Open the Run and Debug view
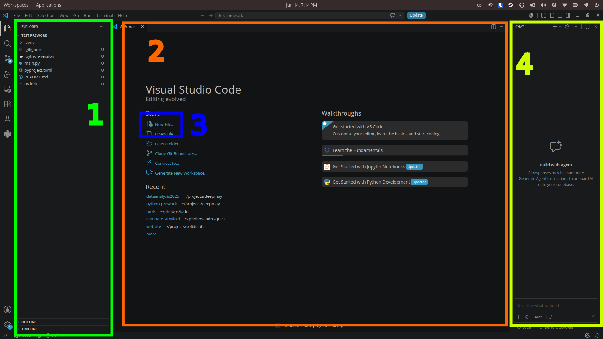This screenshot has height=339, width=603. 7,74
